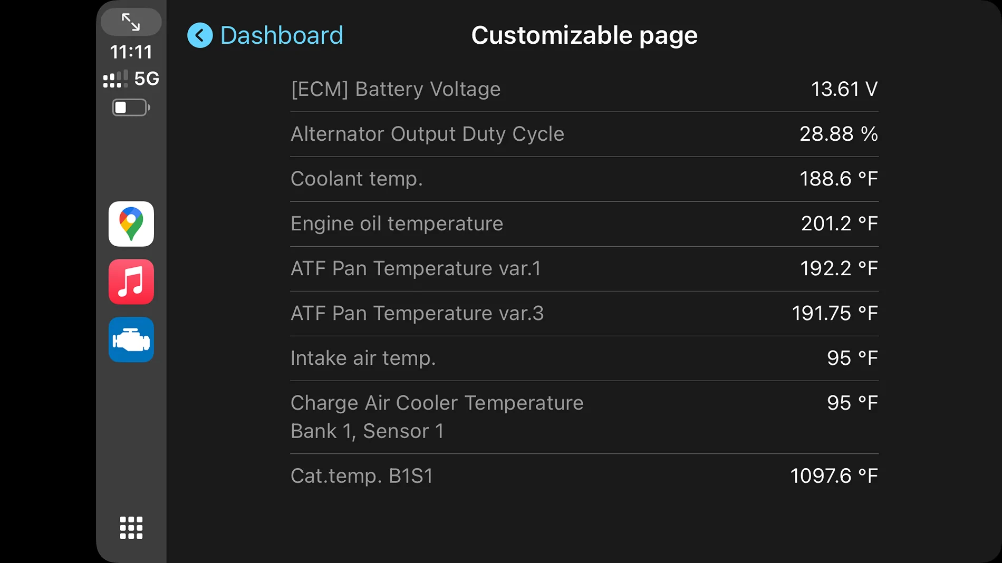
Task: Select Alternator Output Duty Cycle row
Action: 584,134
